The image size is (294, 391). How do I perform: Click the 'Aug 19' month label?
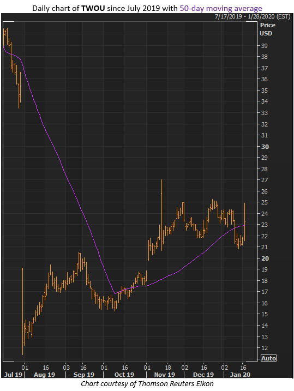tap(44, 375)
